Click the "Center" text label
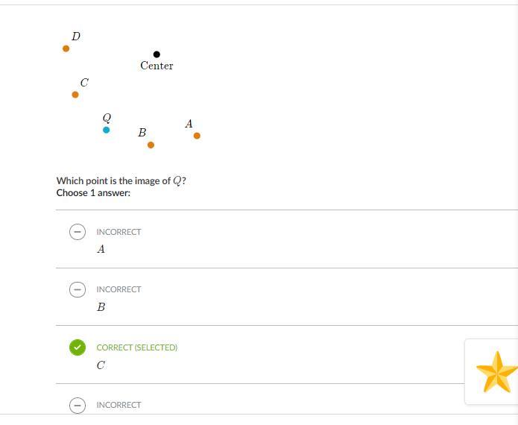This screenshot has width=518, height=425. [157, 66]
